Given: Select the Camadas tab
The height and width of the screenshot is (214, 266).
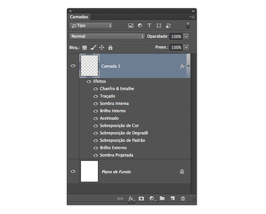Looking at the screenshot, I should (x=79, y=17).
